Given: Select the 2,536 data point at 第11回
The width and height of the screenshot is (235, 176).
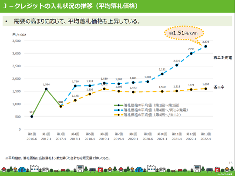Looking at the screenshot, I should (x=177, y=65).
